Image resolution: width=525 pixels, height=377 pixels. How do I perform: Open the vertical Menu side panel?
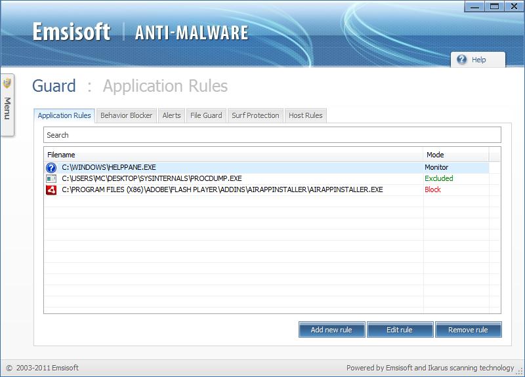pos(7,105)
